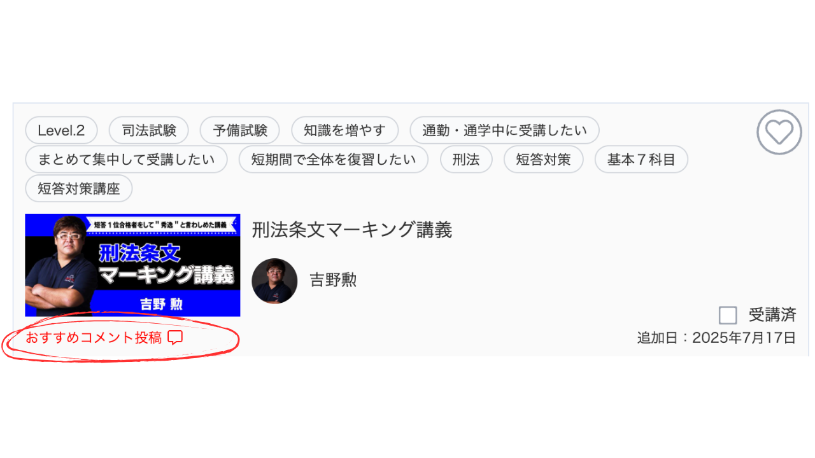This screenshot has width=815, height=458.
Task: Tick the 受講済 checkbox
Action: point(728,315)
